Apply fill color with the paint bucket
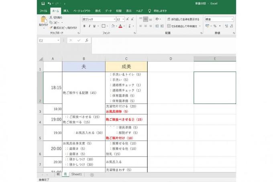Image resolution: width=273 pixels, height=182 pixels. pos(113,26)
